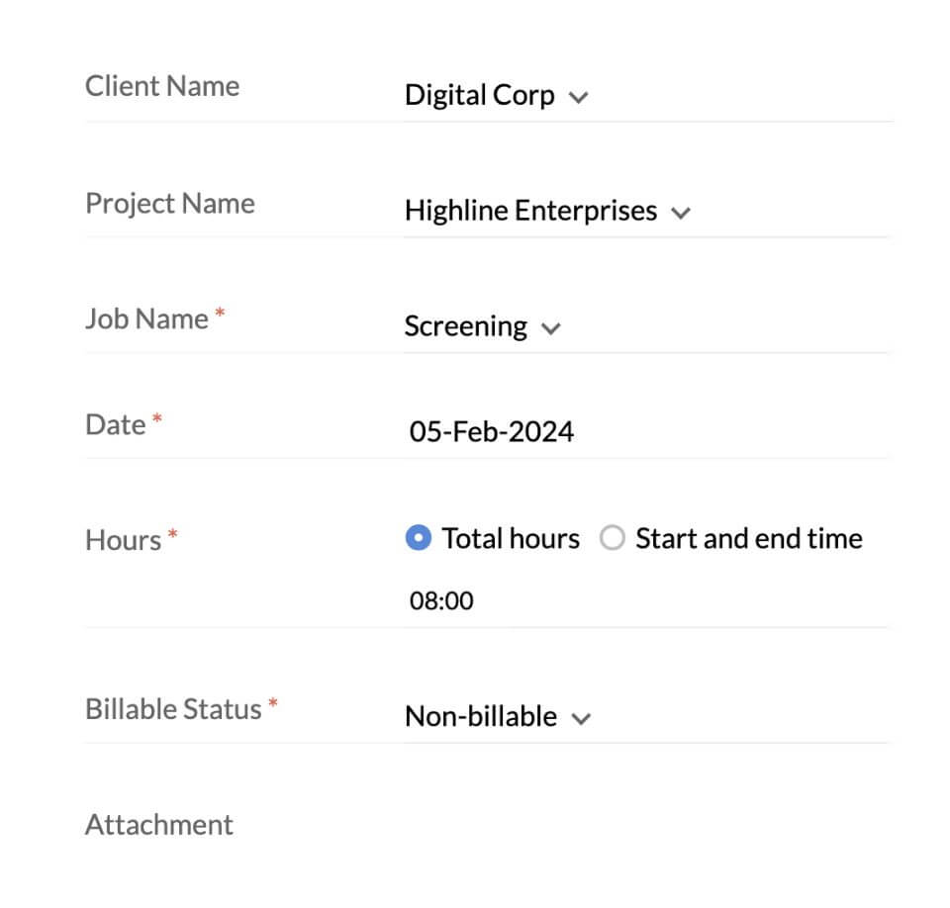Click the chevron beside Digital Corp
This screenshot has height=908, width=950.
580,97
